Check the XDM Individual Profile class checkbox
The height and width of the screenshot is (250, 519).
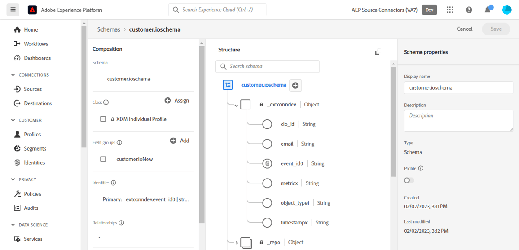pos(103,119)
